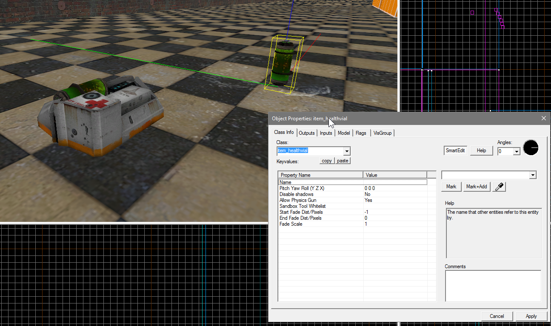Open the VisGroup tab
The height and width of the screenshot is (326, 551).
[382, 133]
